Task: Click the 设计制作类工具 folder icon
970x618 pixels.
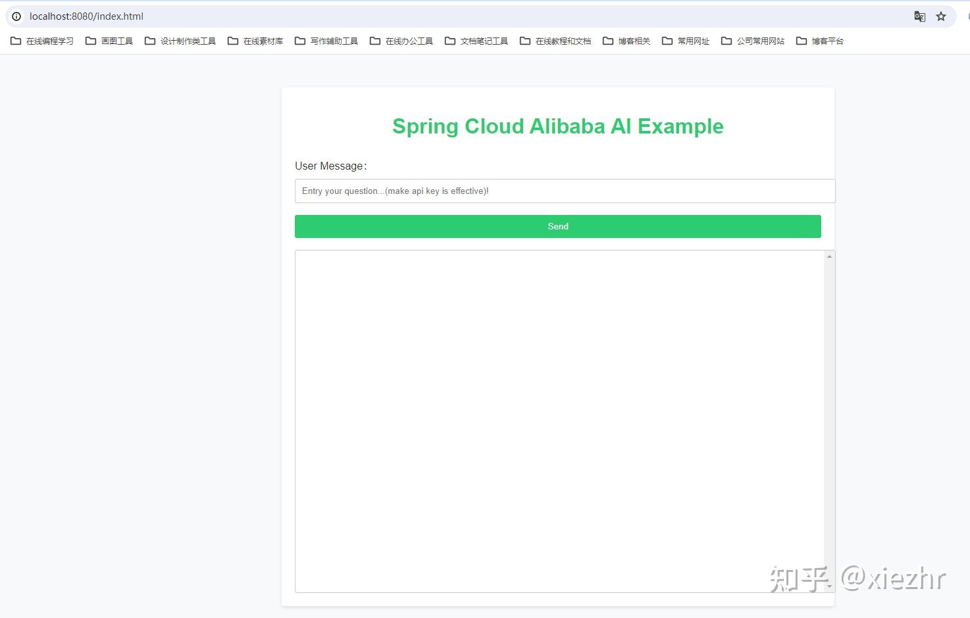Action: click(149, 40)
